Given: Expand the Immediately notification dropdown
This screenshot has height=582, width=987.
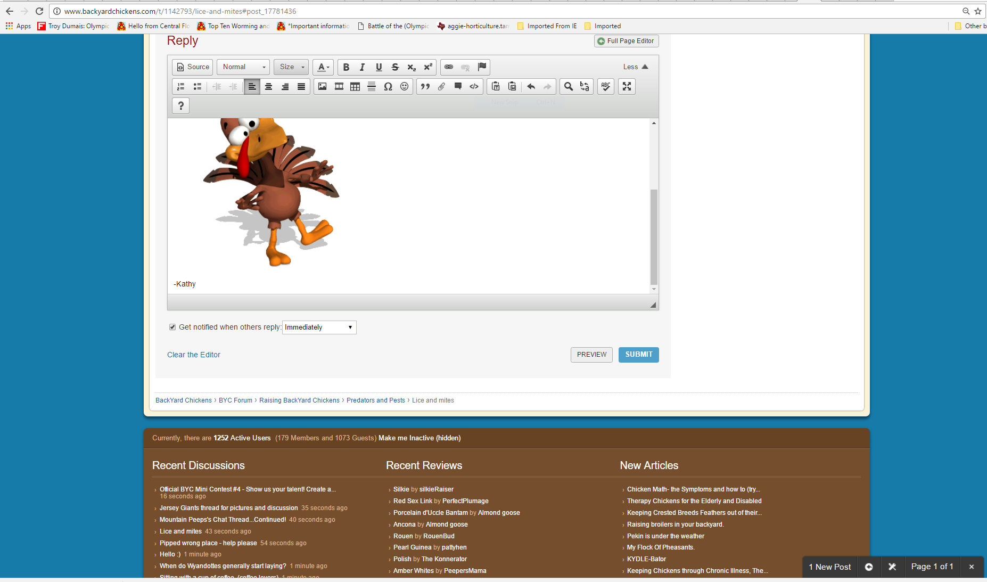Looking at the screenshot, I should [319, 327].
